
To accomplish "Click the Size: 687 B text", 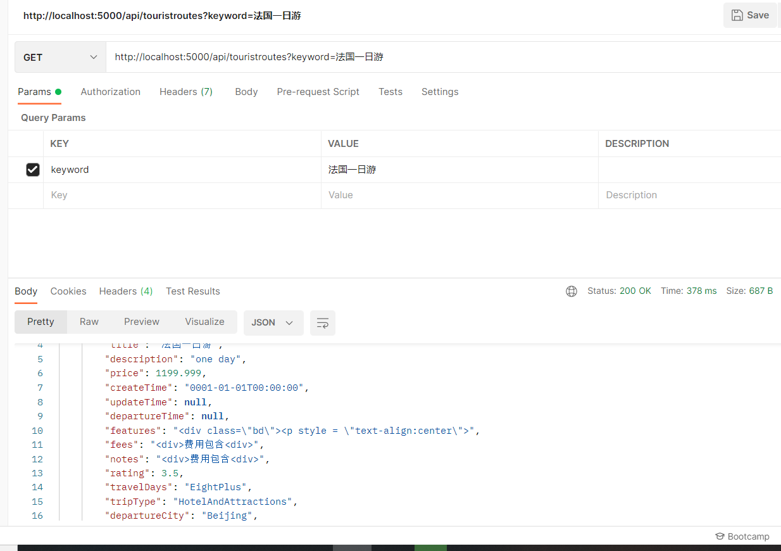I will [749, 291].
